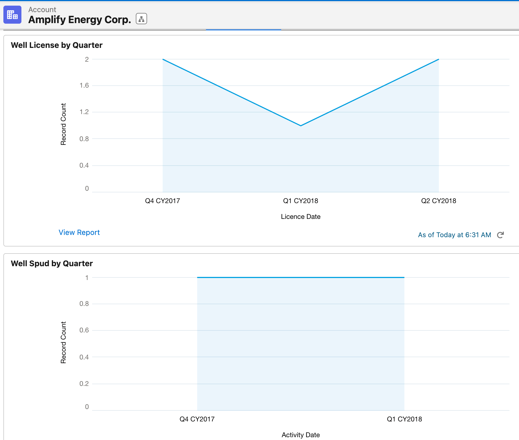Click the Record Count axis label on spud chart

(63, 342)
